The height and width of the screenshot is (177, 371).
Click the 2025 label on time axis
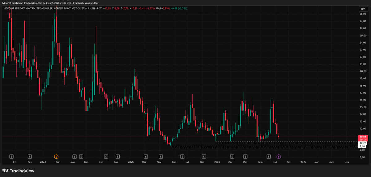(130, 162)
